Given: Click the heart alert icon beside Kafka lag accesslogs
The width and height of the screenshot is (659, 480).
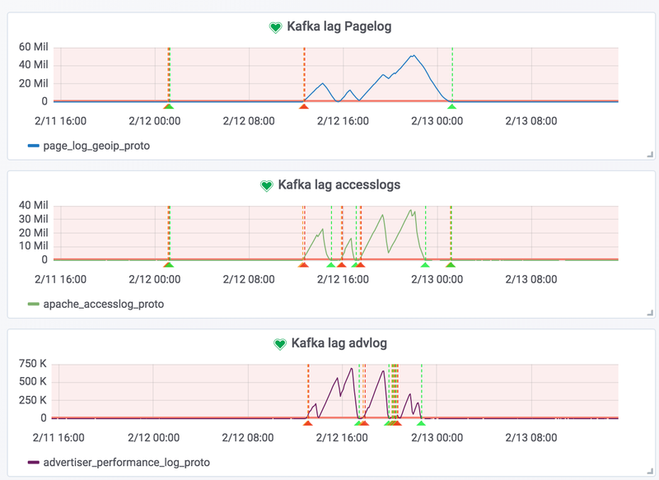Looking at the screenshot, I should (266, 186).
